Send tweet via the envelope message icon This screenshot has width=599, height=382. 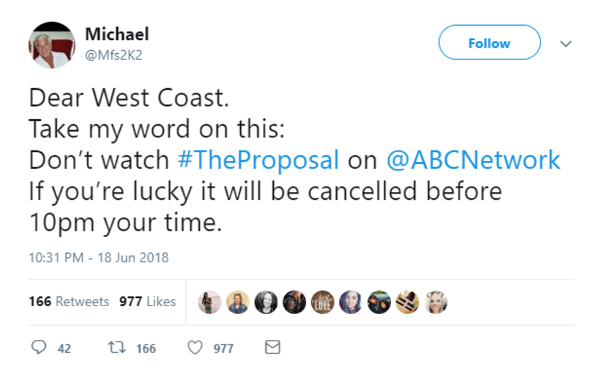(272, 348)
